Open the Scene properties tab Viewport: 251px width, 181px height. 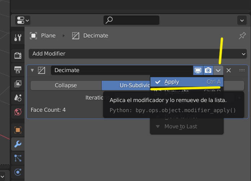point(18,97)
